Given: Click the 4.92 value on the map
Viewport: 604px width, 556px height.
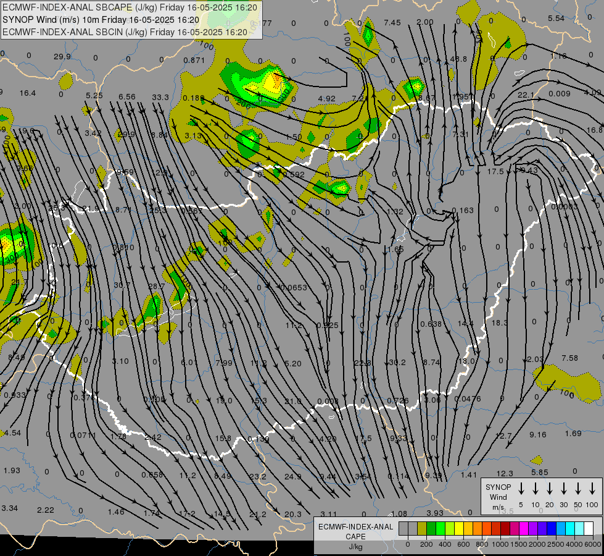Looking at the screenshot, I should pos(326,98).
